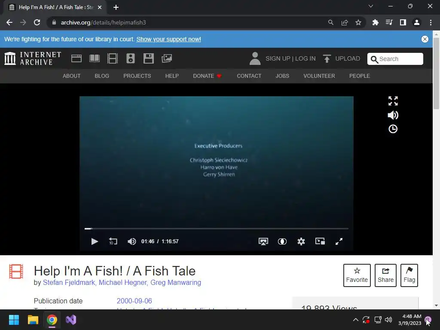This screenshot has height=330, width=440.
Task: Click the Internet Archive logo
Action: [33, 58]
